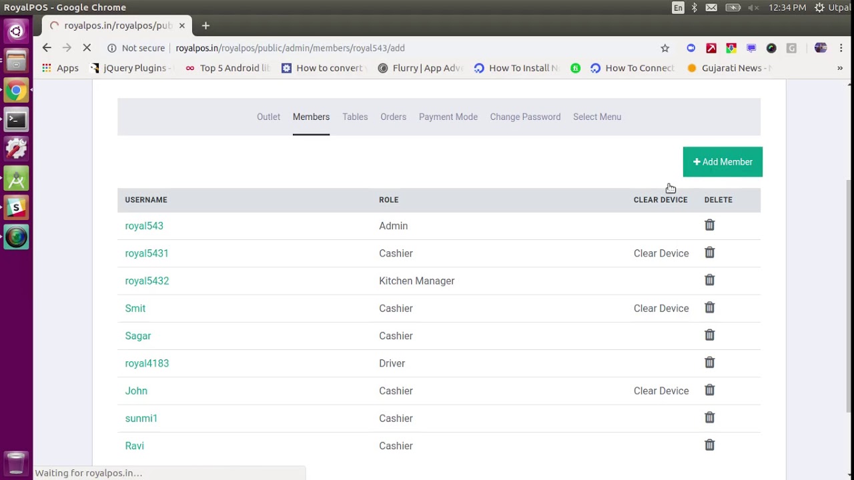The height and width of the screenshot is (480, 854).
Task: Open the volume indicator menu
Action: point(753,7)
